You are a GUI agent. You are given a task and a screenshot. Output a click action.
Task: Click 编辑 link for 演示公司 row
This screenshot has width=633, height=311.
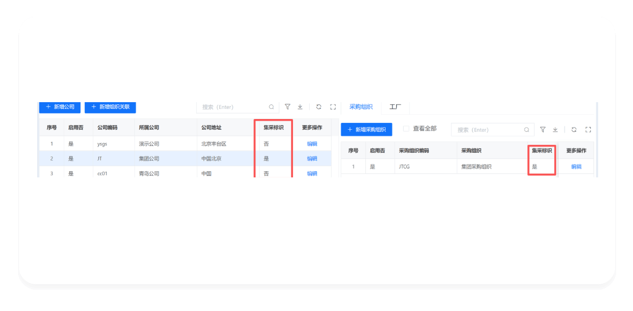[x=312, y=144]
